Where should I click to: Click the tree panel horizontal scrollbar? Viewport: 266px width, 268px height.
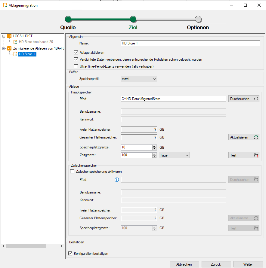click(x=26, y=246)
